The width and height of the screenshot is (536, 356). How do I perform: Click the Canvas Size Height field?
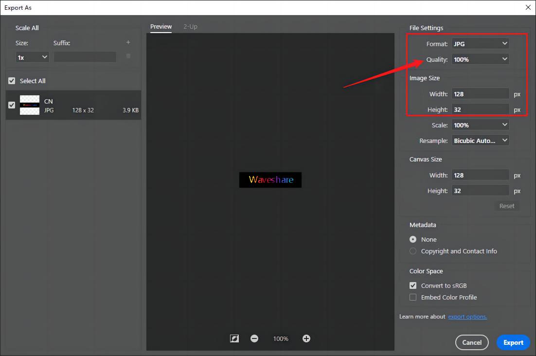coord(480,191)
